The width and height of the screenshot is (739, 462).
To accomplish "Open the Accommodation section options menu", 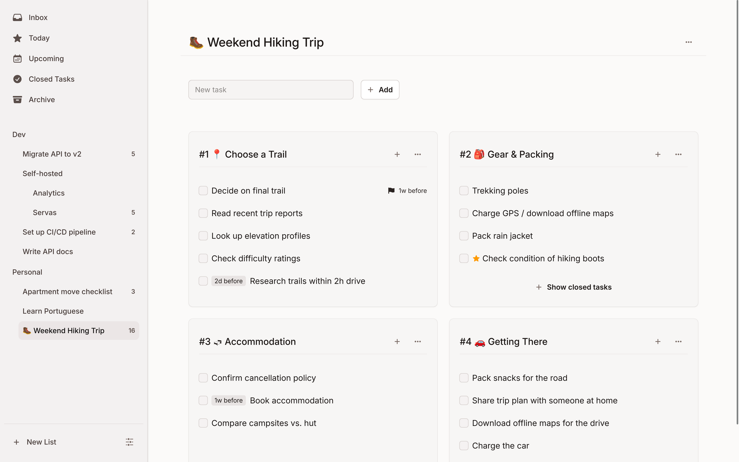I will [x=417, y=341].
